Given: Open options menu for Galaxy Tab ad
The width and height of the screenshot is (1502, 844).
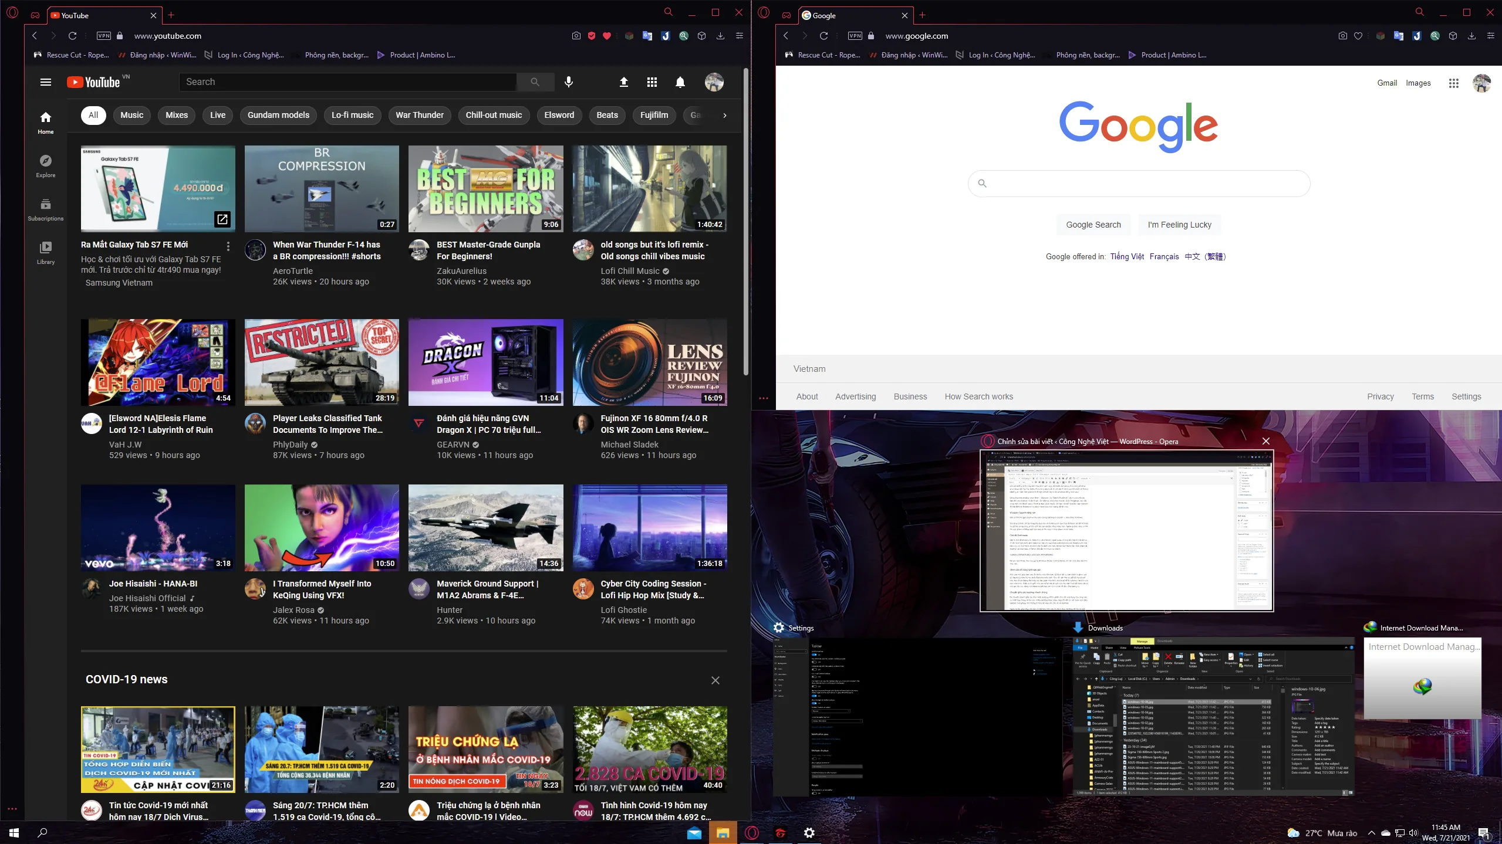Looking at the screenshot, I should pos(228,246).
